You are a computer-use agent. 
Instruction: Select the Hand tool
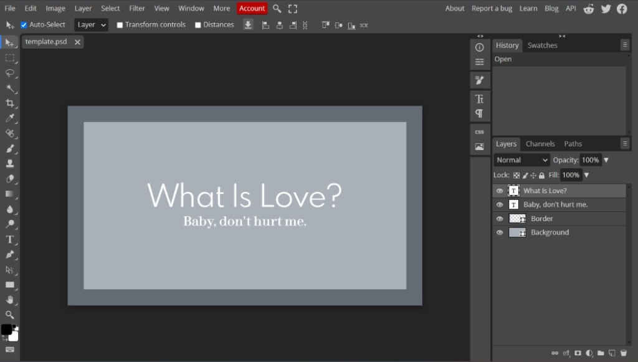9,300
